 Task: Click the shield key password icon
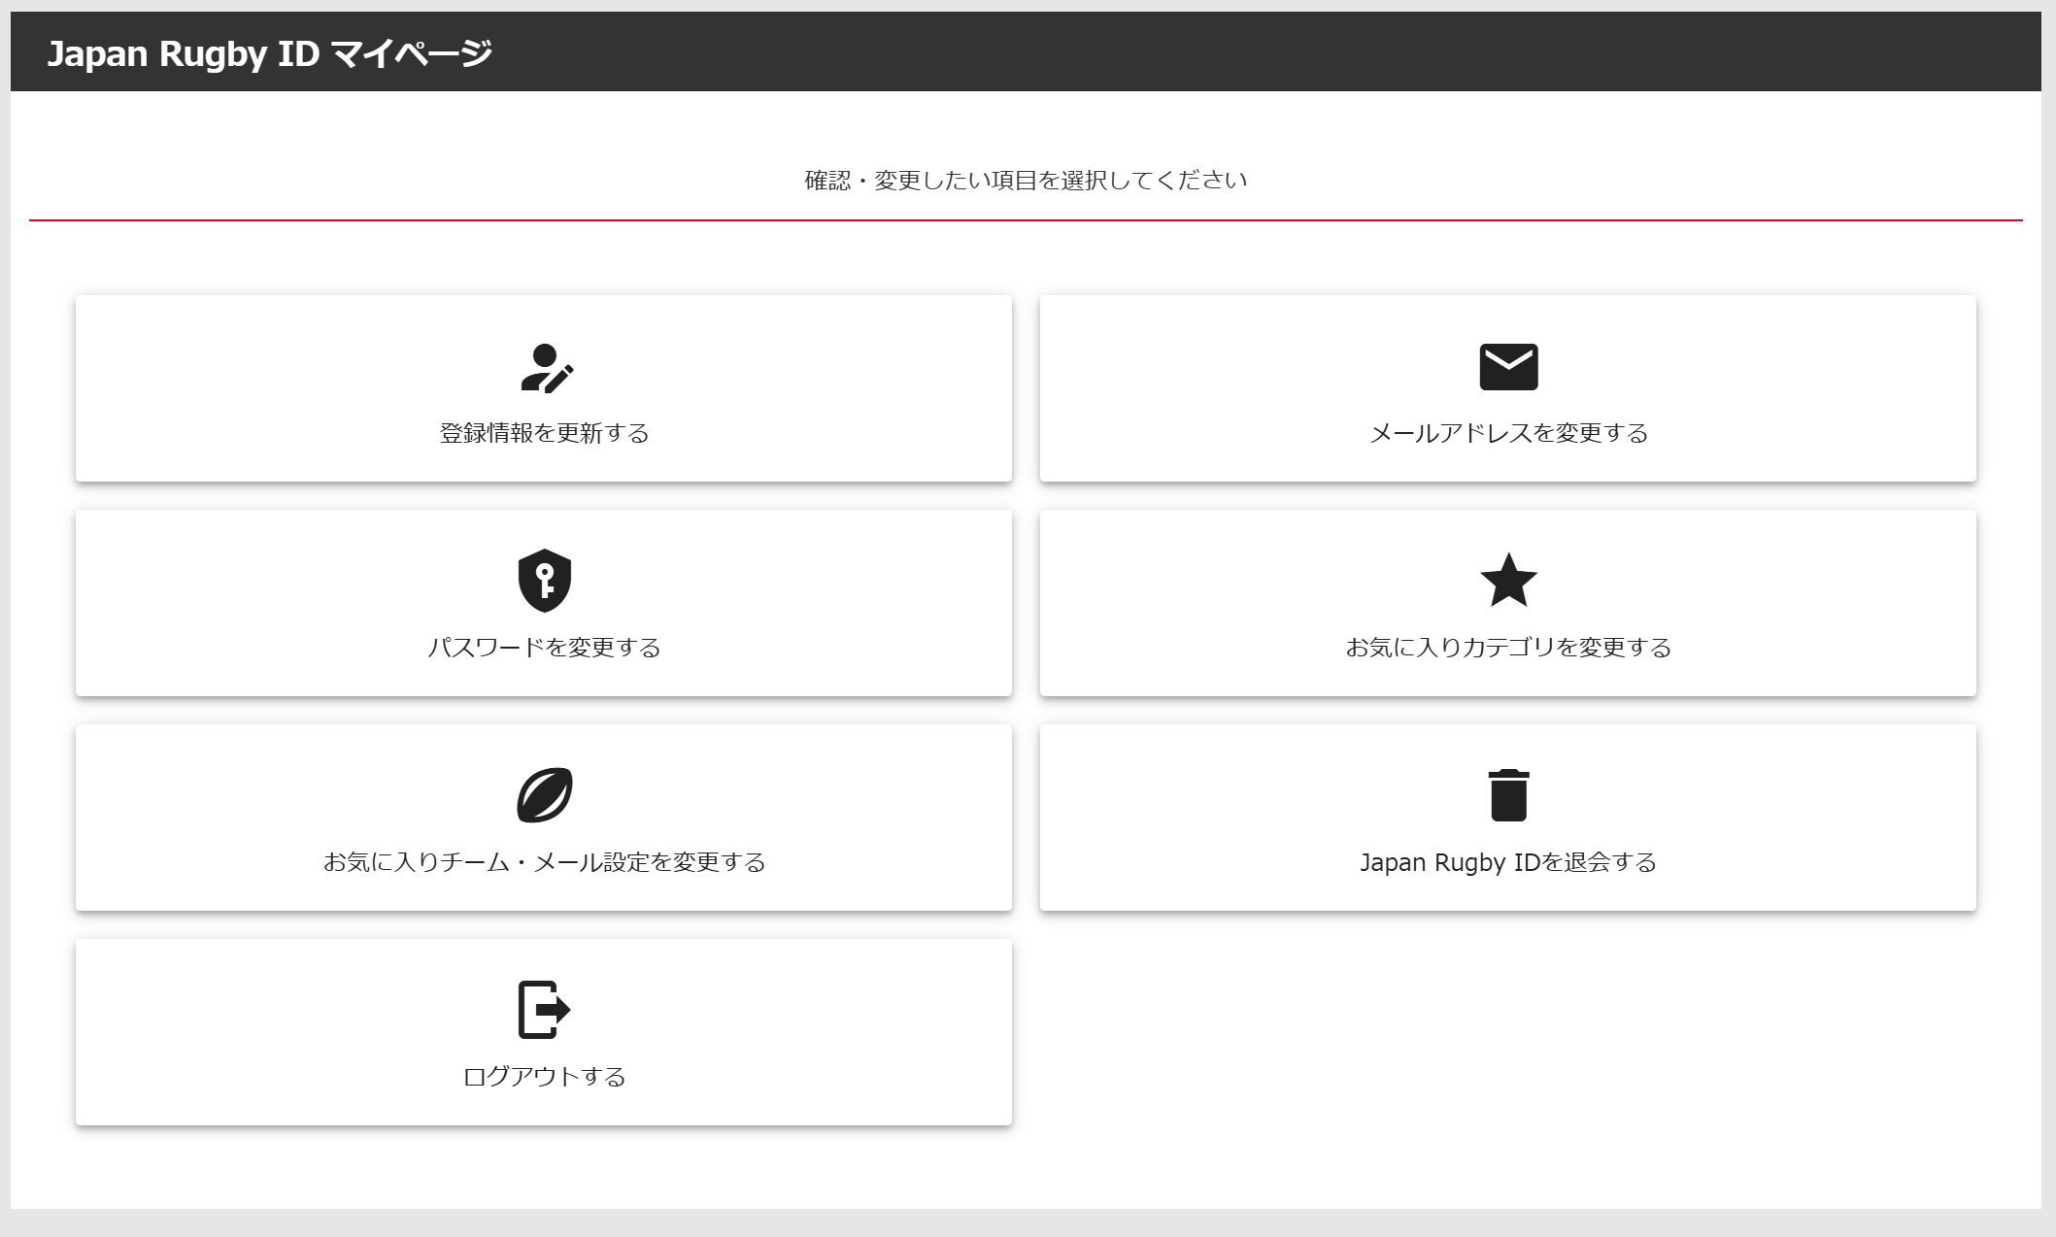click(545, 581)
